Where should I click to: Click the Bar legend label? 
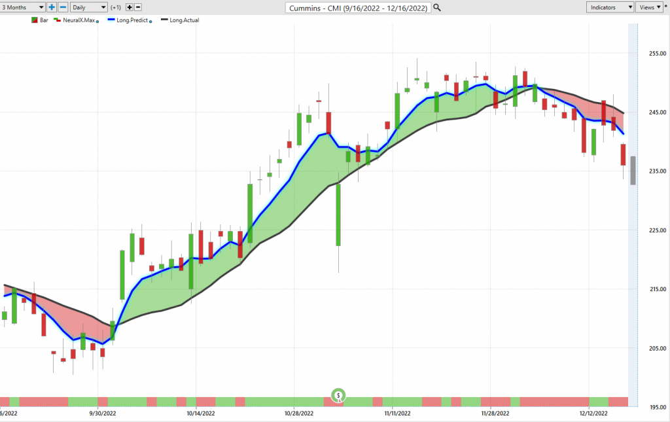click(x=44, y=20)
